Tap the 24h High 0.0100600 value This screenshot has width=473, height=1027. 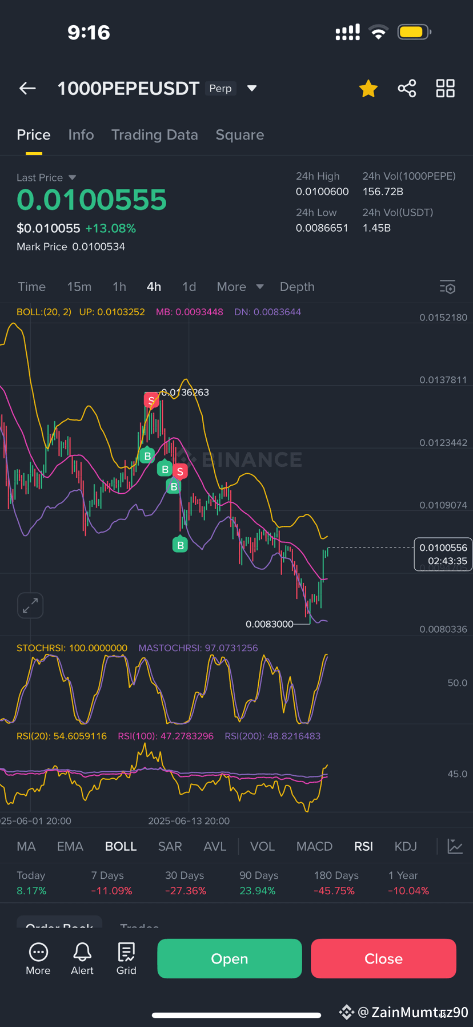pos(322,191)
